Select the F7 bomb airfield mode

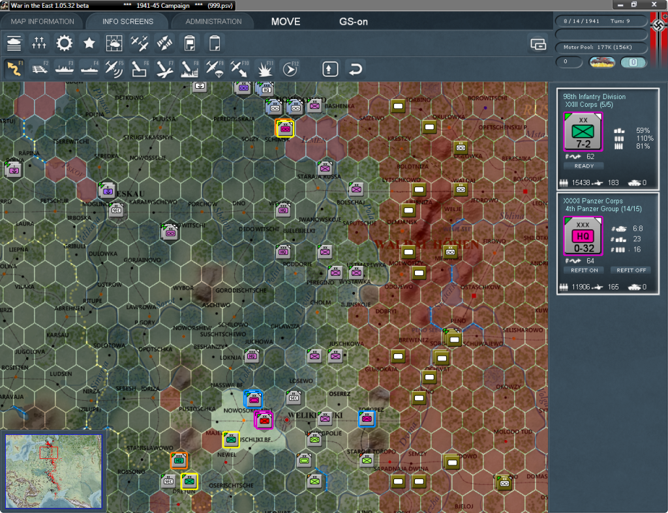[164, 68]
